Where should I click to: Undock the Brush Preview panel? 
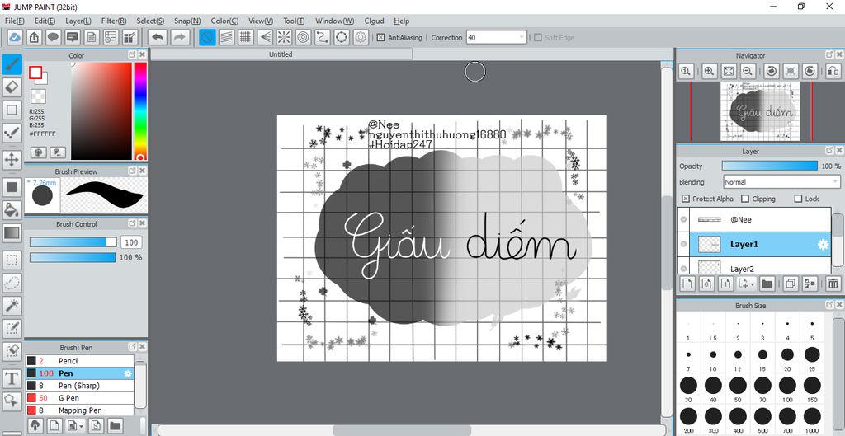tap(132, 171)
